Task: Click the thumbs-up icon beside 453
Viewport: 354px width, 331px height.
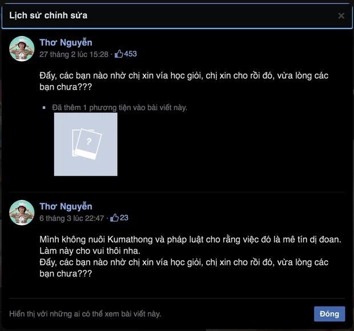Action: 119,54
